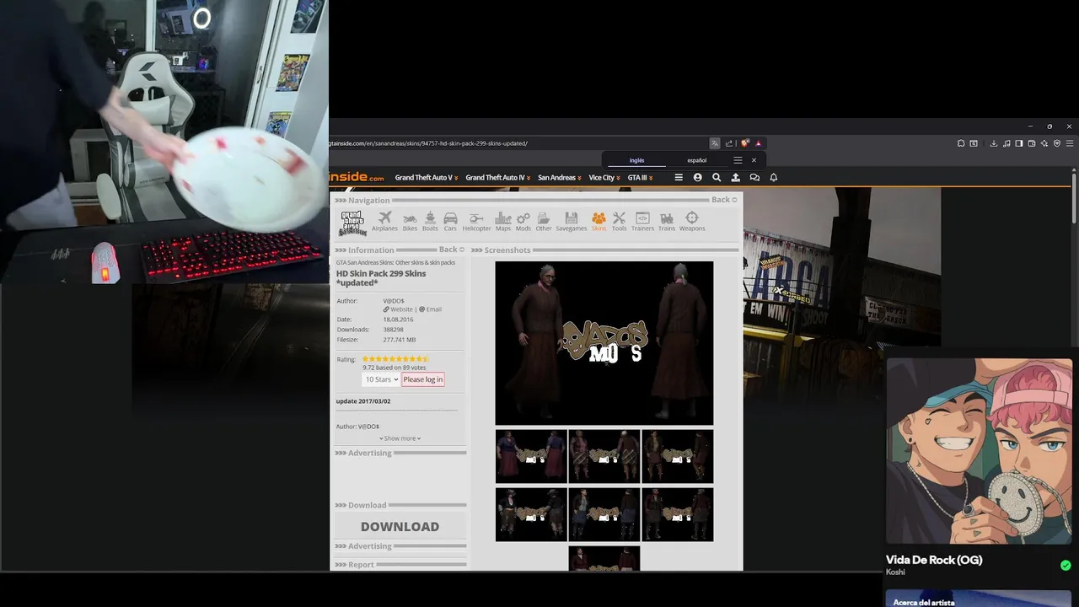The width and height of the screenshot is (1079, 607).
Task: Open the author's Email link
Action: click(x=431, y=309)
